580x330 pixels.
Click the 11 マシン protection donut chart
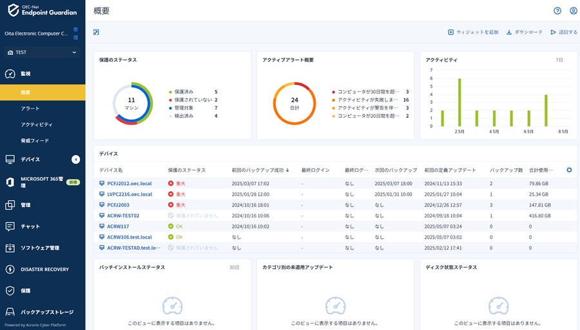(x=132, y=104)
